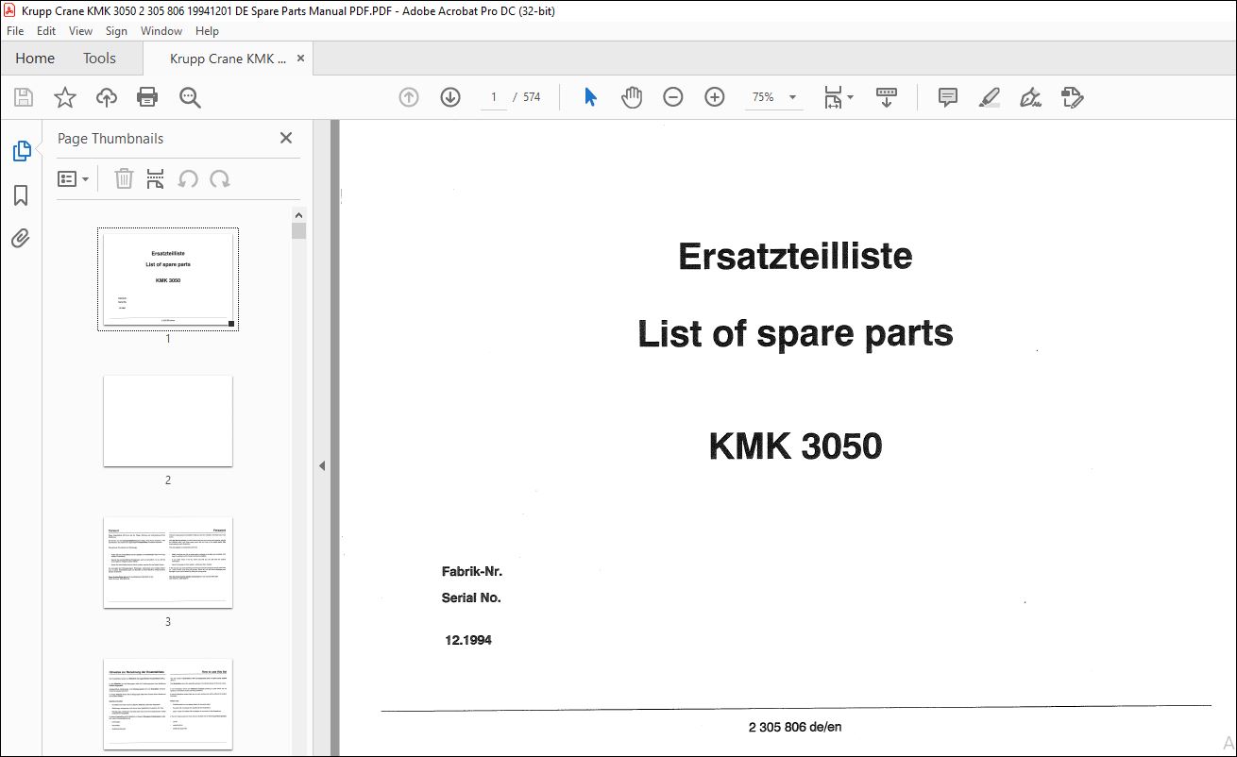
Task: Click the print pages icon in thumbnails panel
Action: click(156, 178)
